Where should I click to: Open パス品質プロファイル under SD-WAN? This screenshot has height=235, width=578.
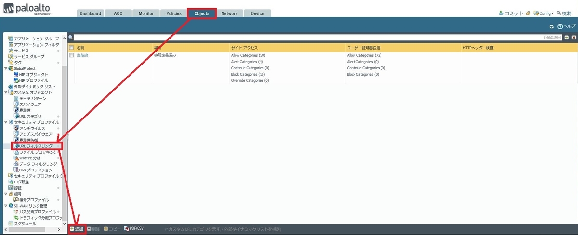pyautogui.click(x=35, y=212)
